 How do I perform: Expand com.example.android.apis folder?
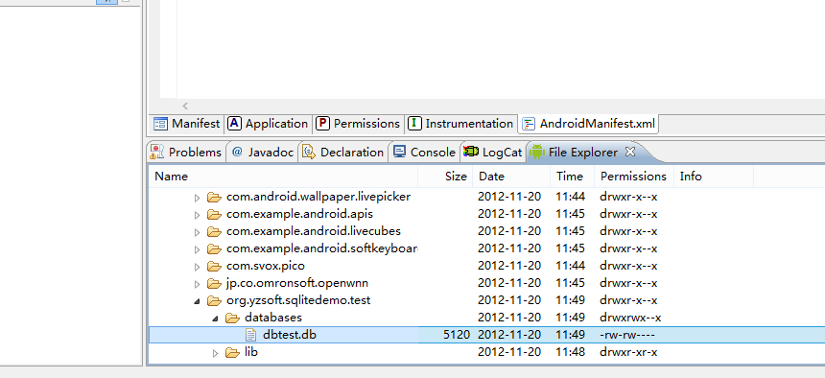pos(198,215)
